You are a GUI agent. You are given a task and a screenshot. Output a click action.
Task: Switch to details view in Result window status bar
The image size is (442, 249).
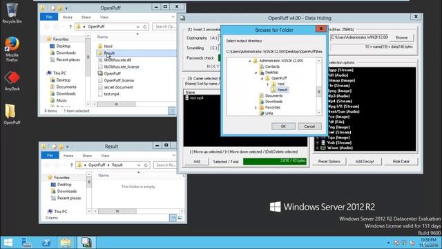point(173,218)
